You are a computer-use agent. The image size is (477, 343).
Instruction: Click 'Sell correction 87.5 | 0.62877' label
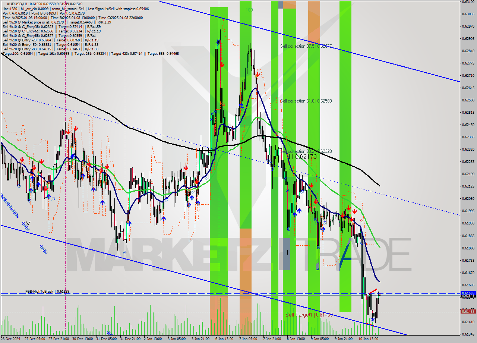(306, 46)
